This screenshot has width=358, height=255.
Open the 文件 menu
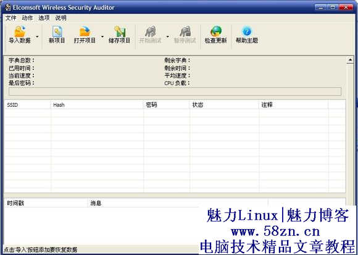click(10, 18)
